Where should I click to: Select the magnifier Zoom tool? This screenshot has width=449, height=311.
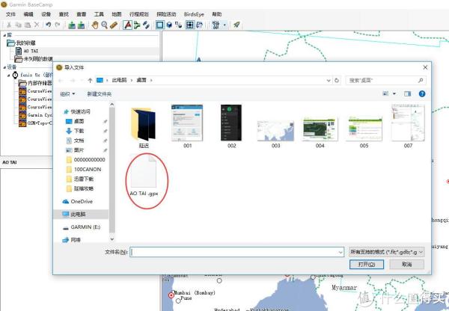pos(104,25)
